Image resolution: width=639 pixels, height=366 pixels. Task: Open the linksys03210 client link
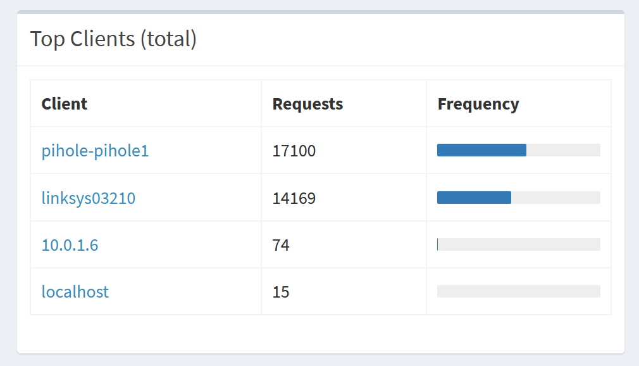pyautogui.click(x=89, y=198)
